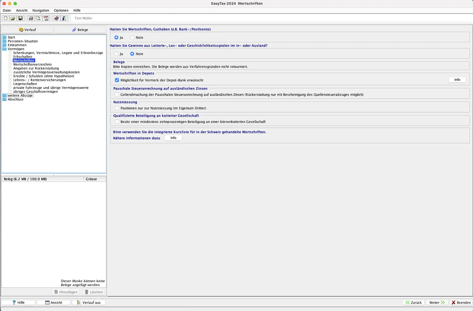The height and width of the screenshot is (311, 473).
Task: Expand the weitere Abzüge folder
Action: (x=4, y=95)
